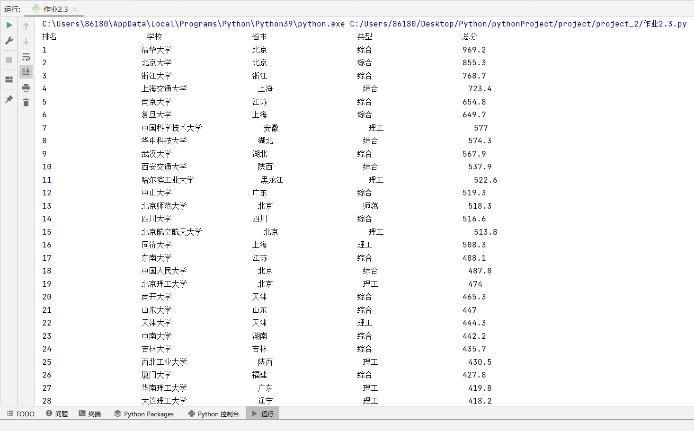The image size is (694, 431).
Task: Click the province 福建
Action: point(259,375)
